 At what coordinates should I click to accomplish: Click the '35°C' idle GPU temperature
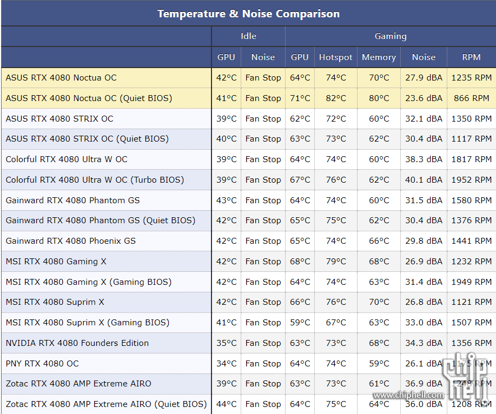[227, 343]
